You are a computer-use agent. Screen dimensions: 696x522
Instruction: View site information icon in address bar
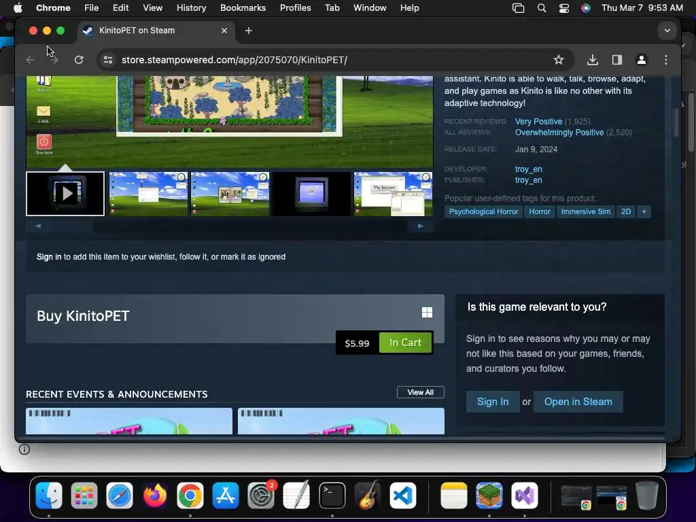(x=108, y=60)
